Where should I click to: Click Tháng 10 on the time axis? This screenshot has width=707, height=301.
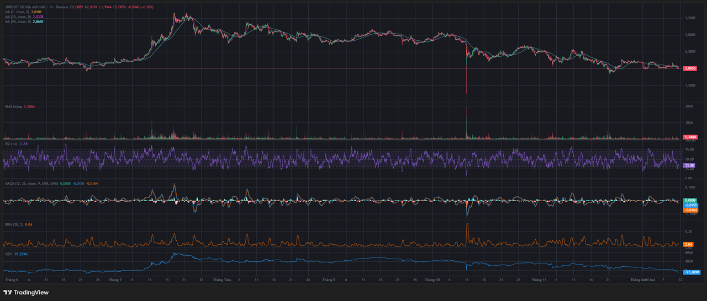pos(432,280)
